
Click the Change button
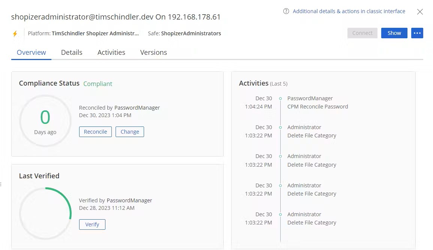pos(130,132)
